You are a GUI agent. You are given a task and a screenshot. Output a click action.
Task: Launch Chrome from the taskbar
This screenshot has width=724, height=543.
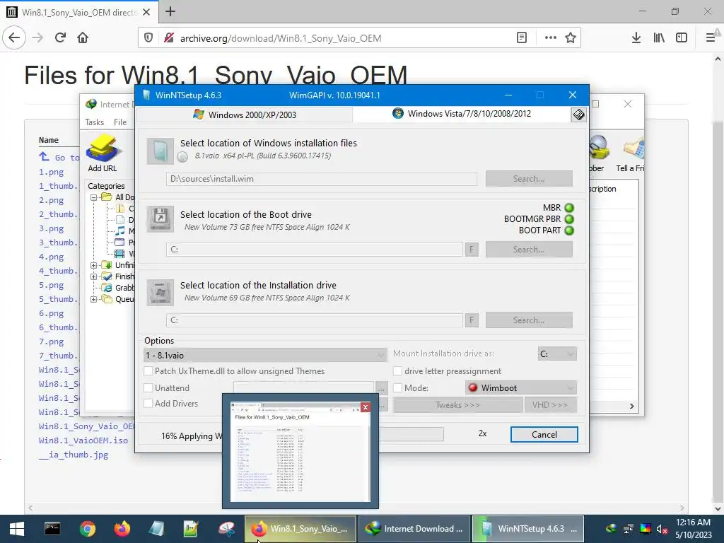coord(87,529)
